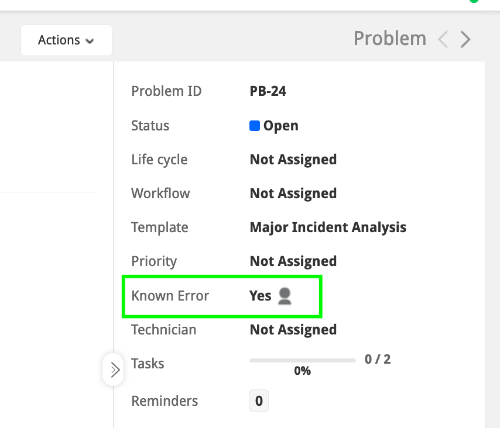Click the Tasks progress bar
This screenshot has width=500, height=428.
(302, 361)
